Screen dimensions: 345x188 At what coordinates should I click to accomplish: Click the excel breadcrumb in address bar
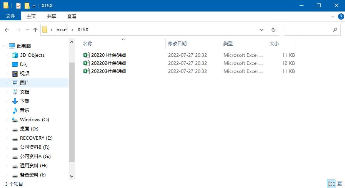[62, 30]
